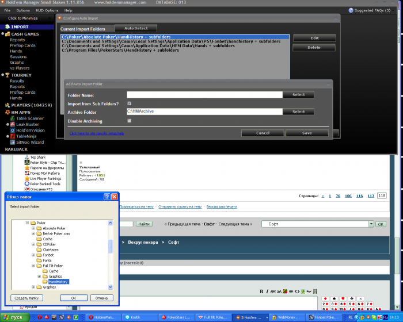Click Создать папку button
Image resolution: width=403 pixels, height=322 pixels.
point(26,298)
